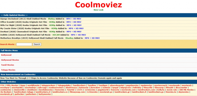The image size is (197, 96).
Task: Click the isaimini link
Action: click(x=106, y=88)
